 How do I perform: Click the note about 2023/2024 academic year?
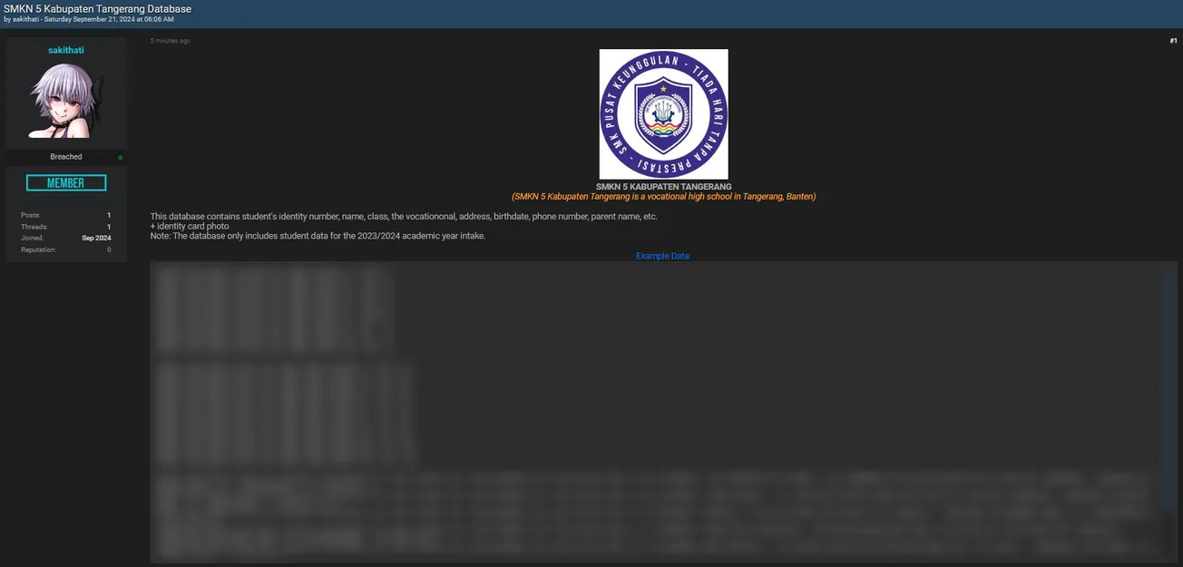click(x=318, y=236)
